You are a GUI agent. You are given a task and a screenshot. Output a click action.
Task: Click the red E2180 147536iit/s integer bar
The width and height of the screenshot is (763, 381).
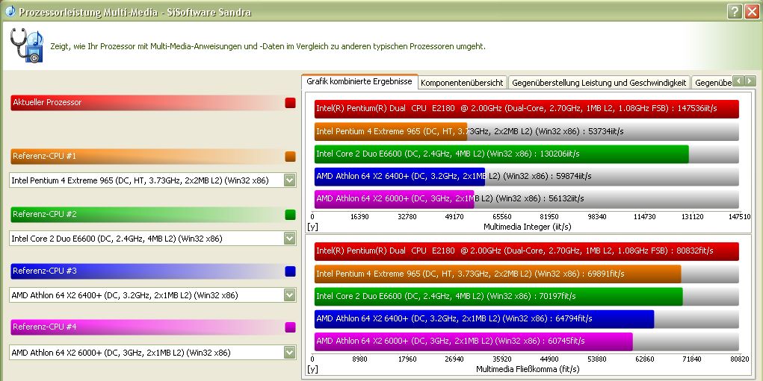(527, 109)
